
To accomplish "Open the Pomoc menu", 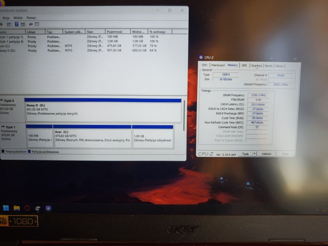I will pos(31,18).
